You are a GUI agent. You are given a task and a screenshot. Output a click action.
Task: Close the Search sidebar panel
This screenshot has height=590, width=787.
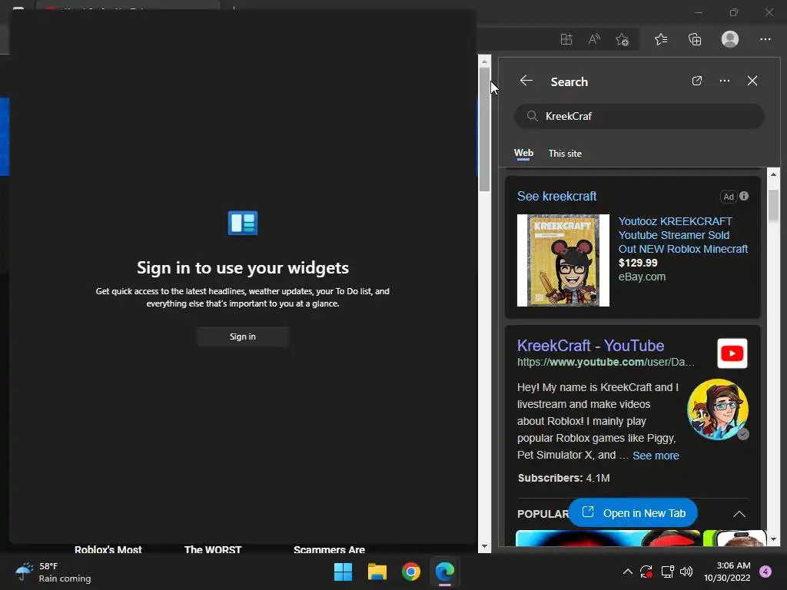(752, 81)
